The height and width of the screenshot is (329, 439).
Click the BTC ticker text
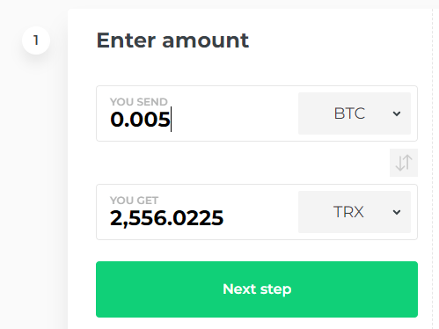click(349, 113)
